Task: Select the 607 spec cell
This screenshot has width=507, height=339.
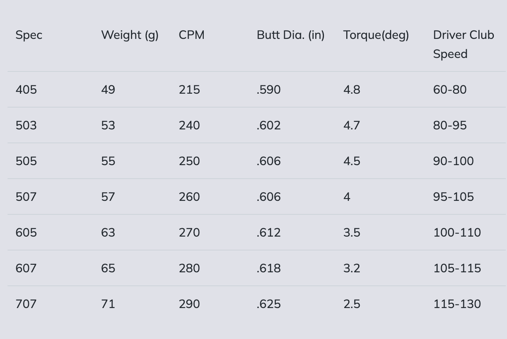Action: coord(26,268)
